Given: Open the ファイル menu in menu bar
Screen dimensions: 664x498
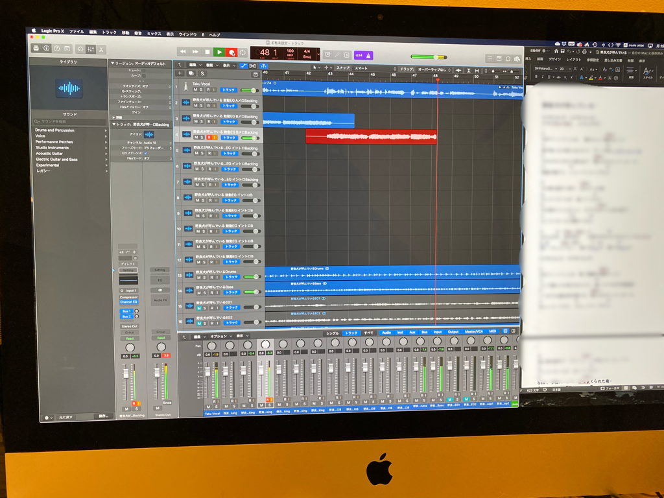Looking at the screenshot, I should tap(77, 31).
